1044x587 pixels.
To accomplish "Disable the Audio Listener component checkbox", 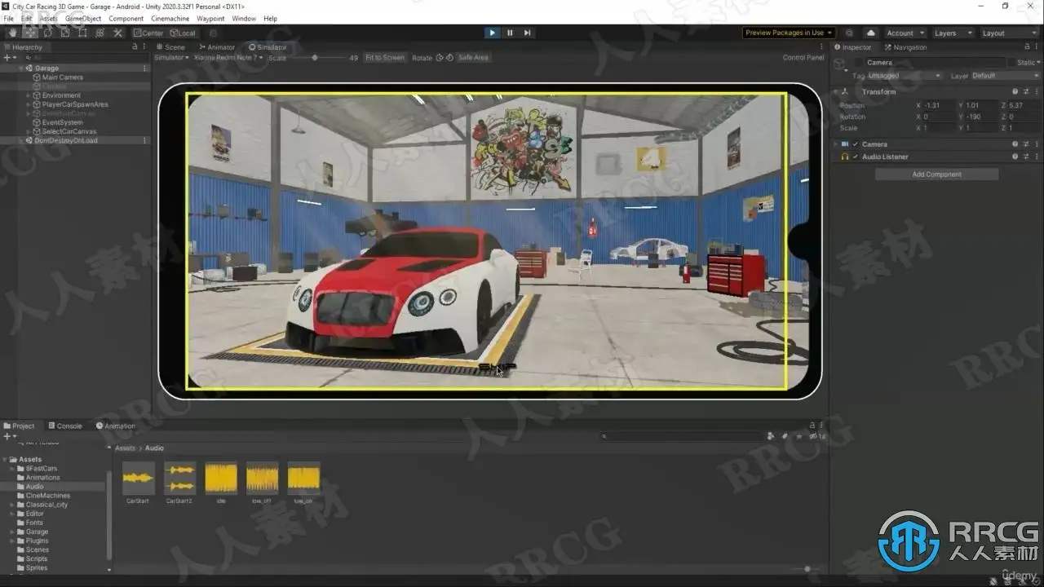I will [855, 157].
